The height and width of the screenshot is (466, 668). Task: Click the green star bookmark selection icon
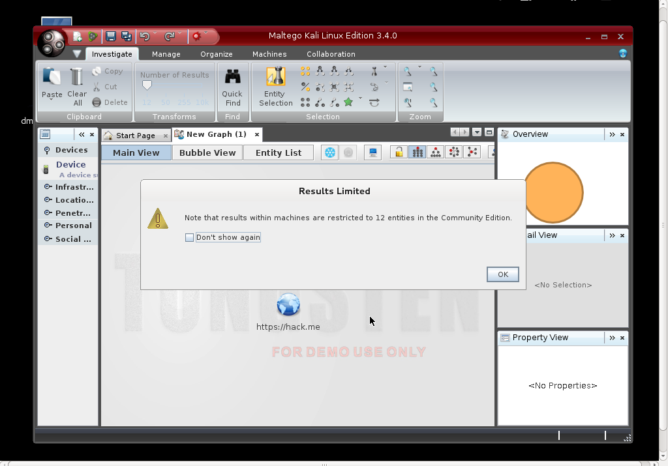[x=348, y=102]
